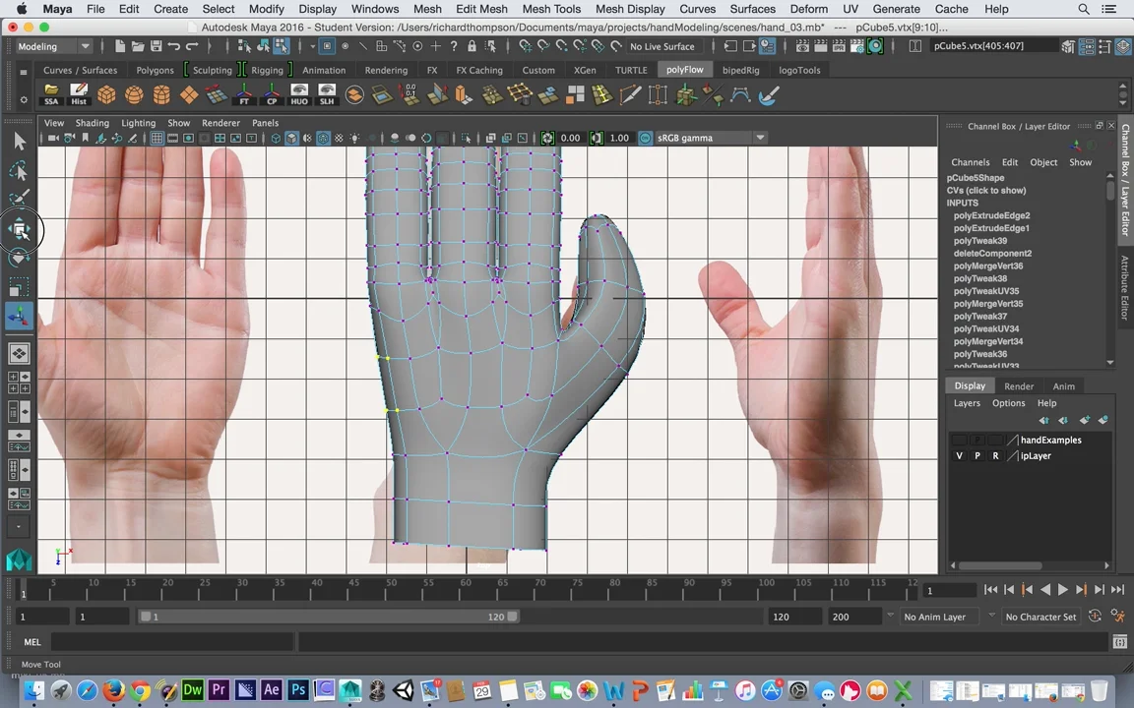This screenshot has height=708, width=1134.
Task: Click the HUO shelf icon
Action: click(299, 94)
